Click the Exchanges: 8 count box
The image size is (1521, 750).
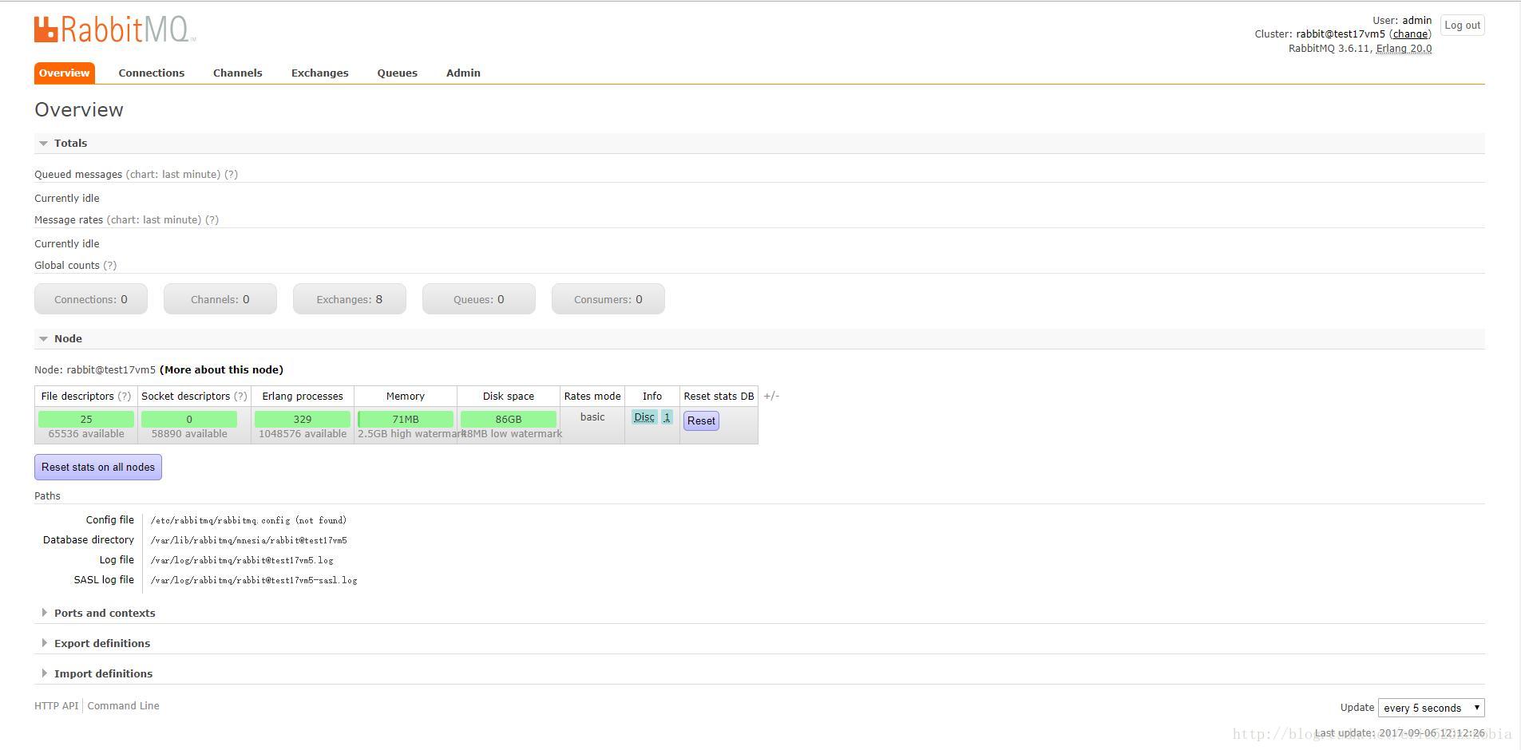click(350, 299)
